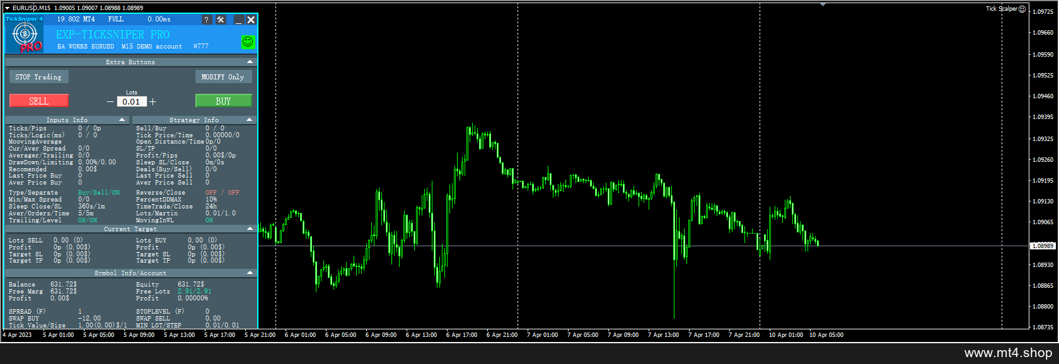Click the green BUY button

pyautogui.click(x=223, y=101)
